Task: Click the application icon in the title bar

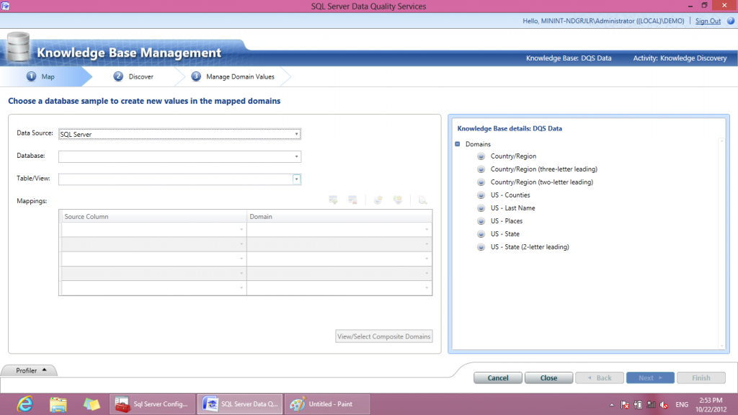Action: tap(5, 6)
